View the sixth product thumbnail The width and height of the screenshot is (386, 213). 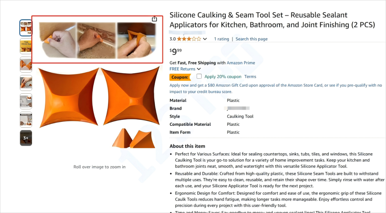(26, 120)
